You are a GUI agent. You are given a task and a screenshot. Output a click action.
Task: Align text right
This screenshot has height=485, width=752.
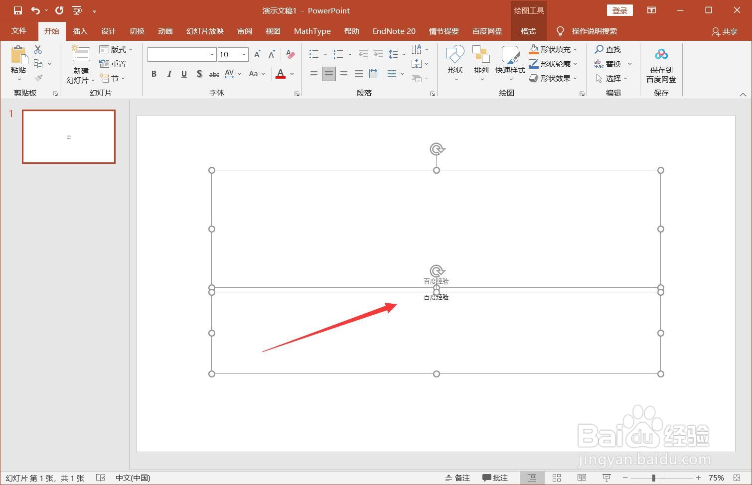pyautogui.click(x=344, y=74)
